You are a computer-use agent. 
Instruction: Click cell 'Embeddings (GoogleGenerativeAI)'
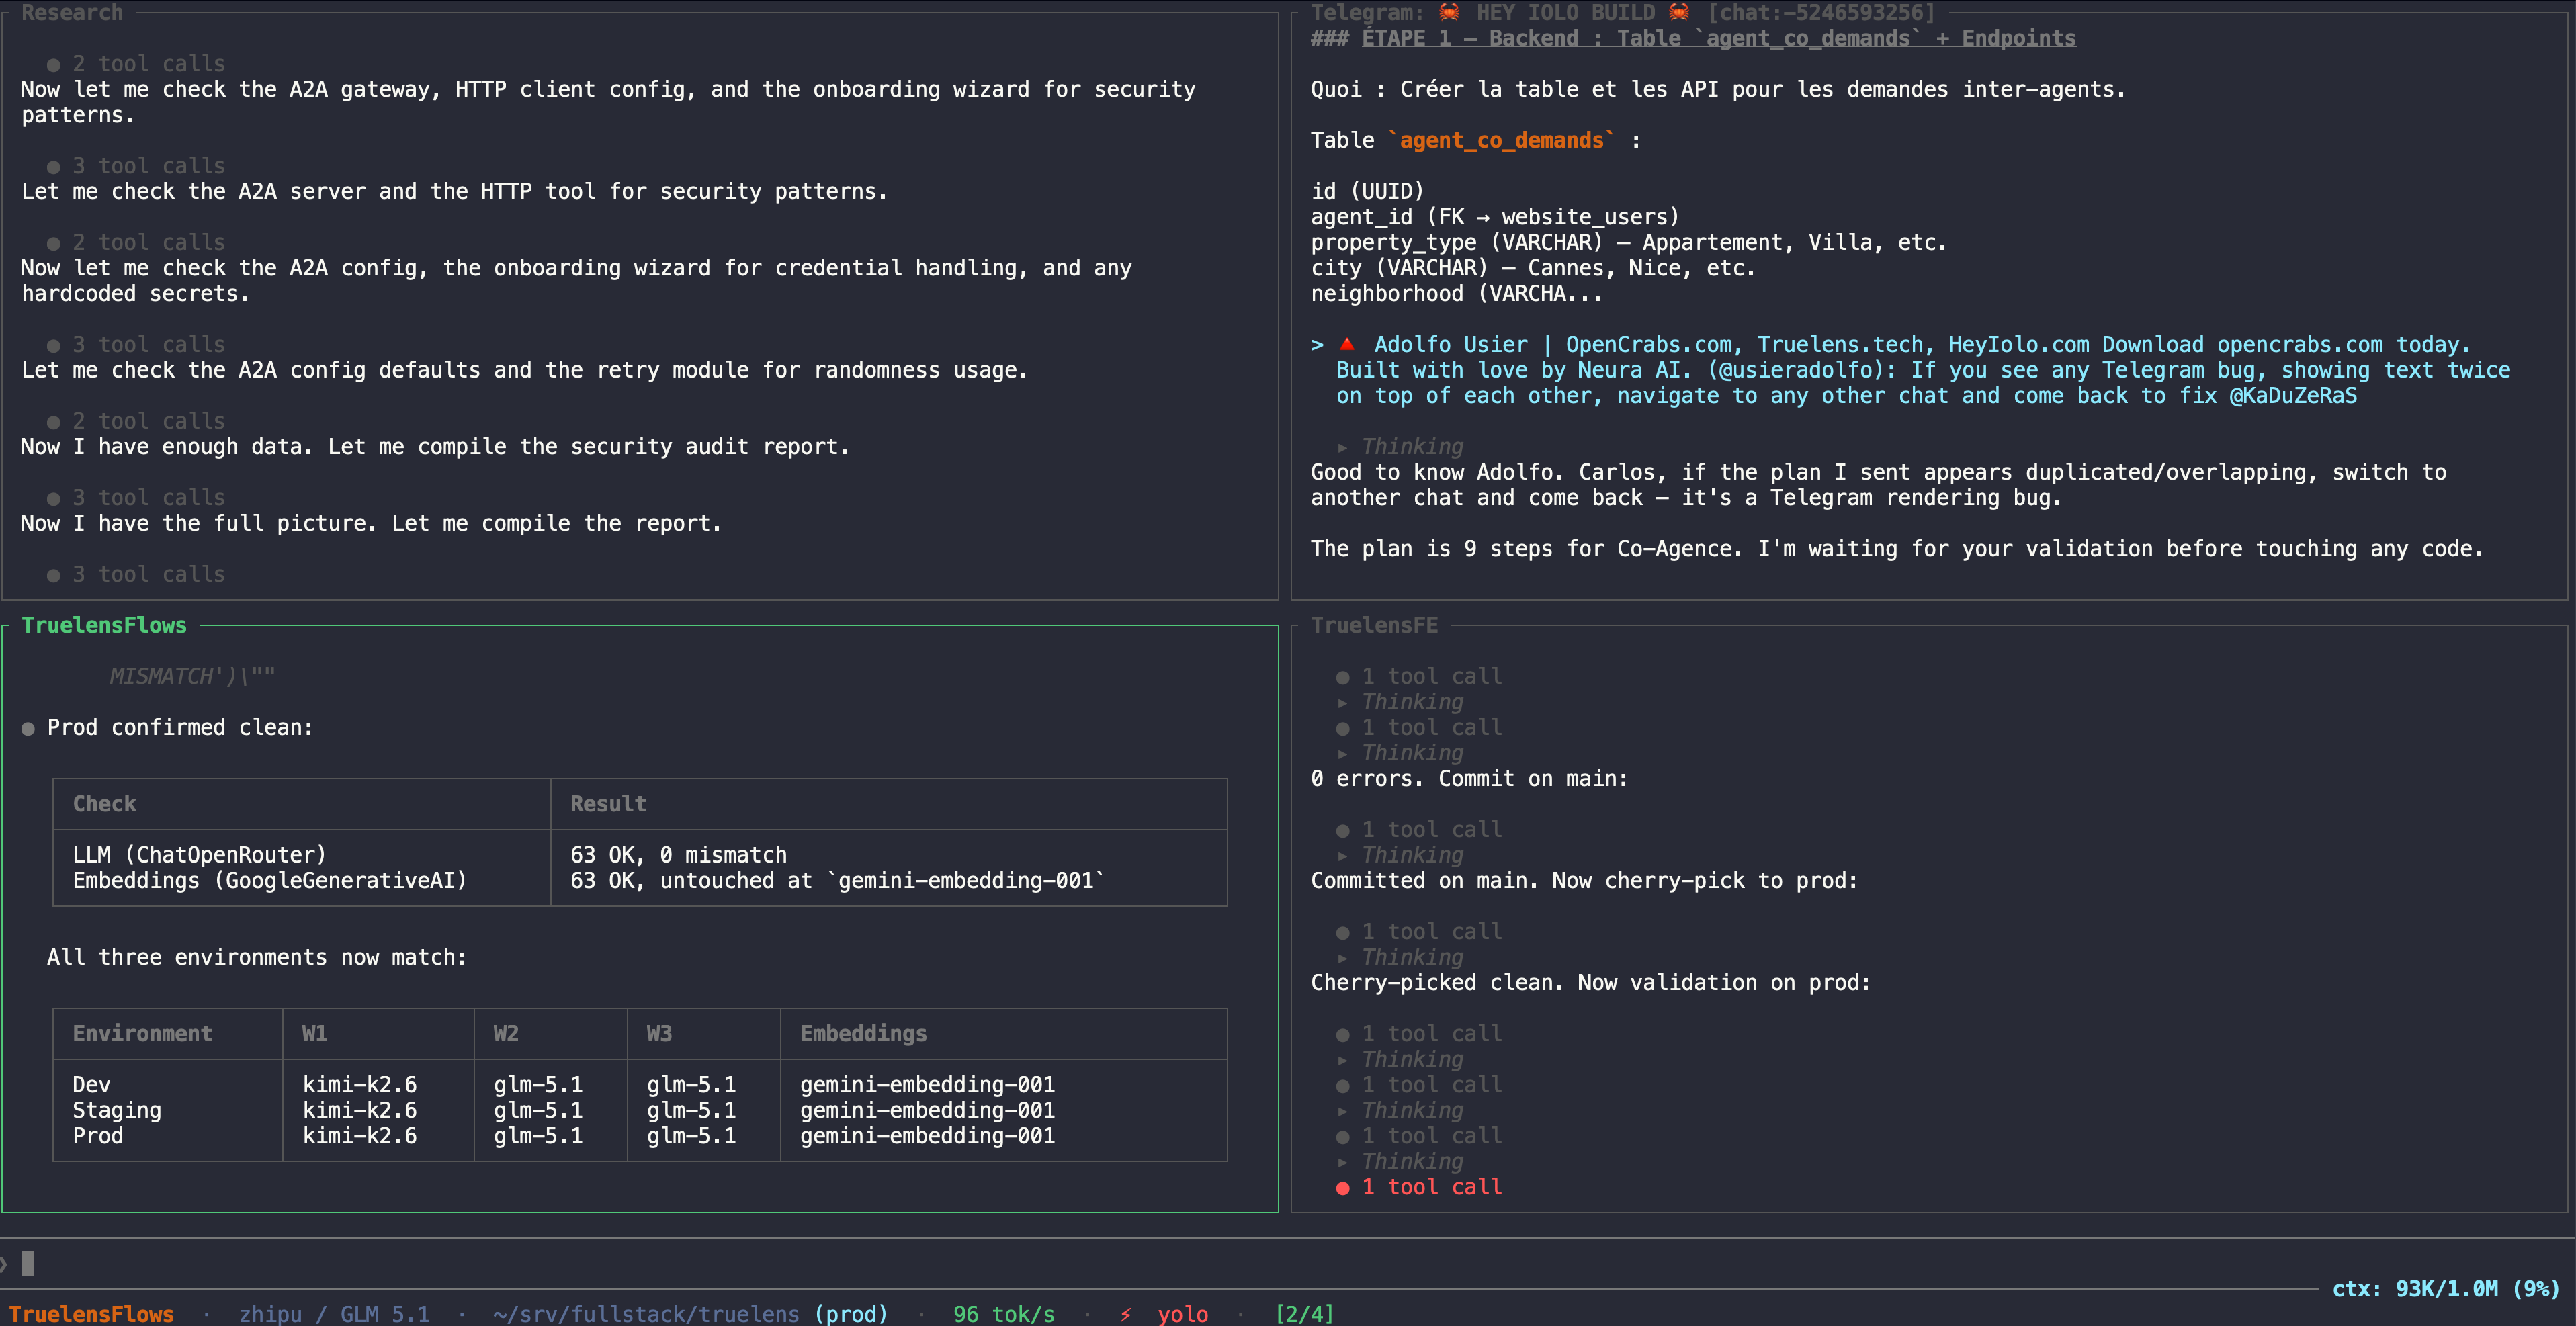point(269,880)
